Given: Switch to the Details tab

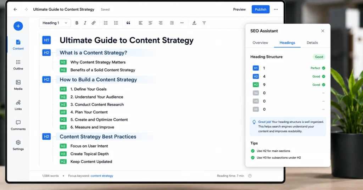Looking at the screenshot, I should pyautogui.click(x=312, y=43).
